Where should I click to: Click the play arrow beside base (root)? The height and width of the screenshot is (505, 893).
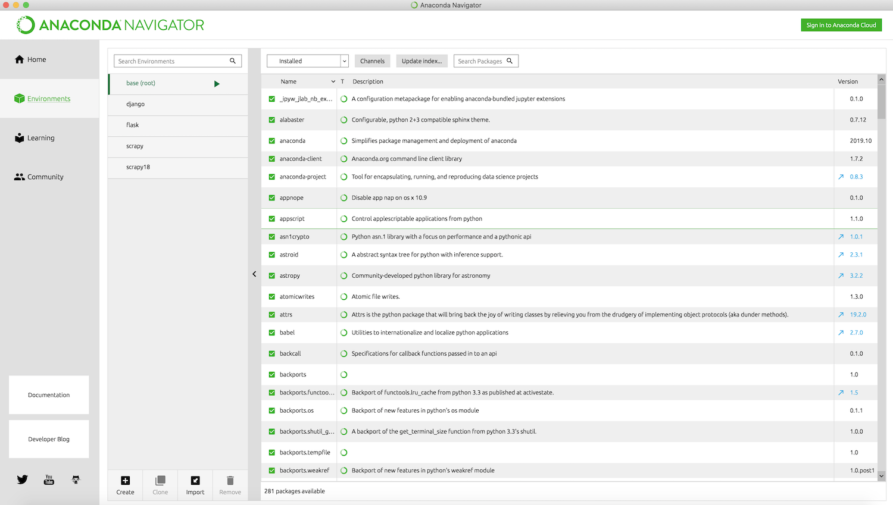[217, 84]
